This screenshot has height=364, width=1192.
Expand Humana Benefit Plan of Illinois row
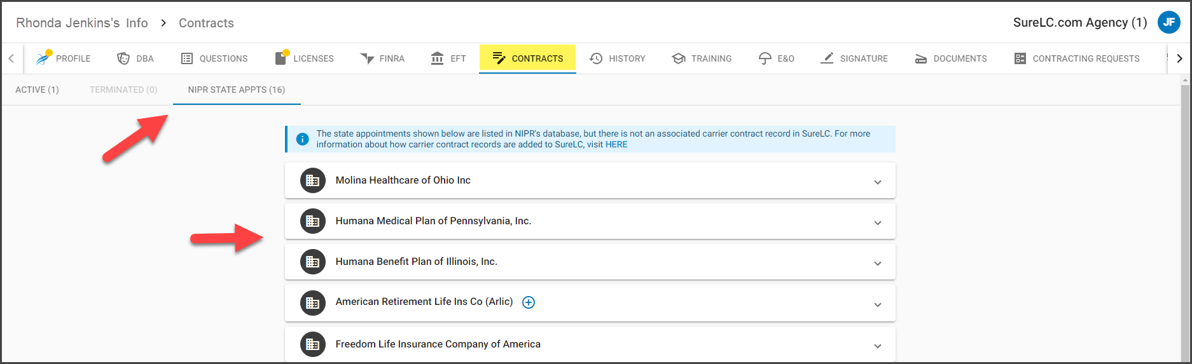pos(878,264)
